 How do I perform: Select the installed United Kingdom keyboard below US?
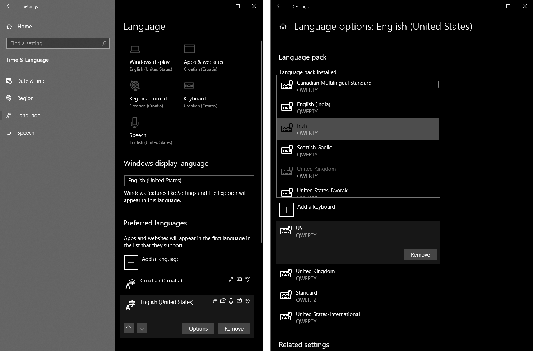coord(358,275)
